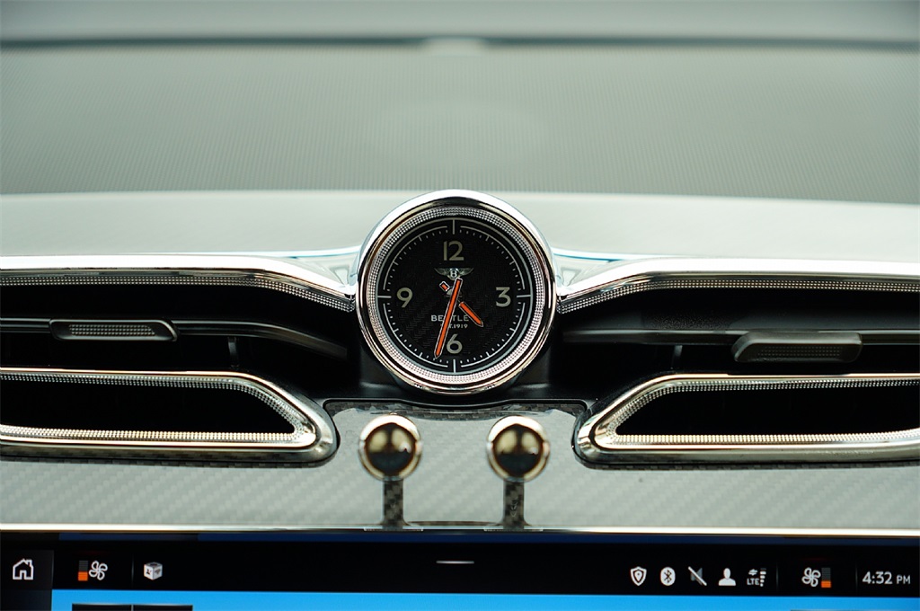Tap the left air vent direction tab
Image resolution: width=920 pixels, height=611 pixels.
[x=112, y=330]
